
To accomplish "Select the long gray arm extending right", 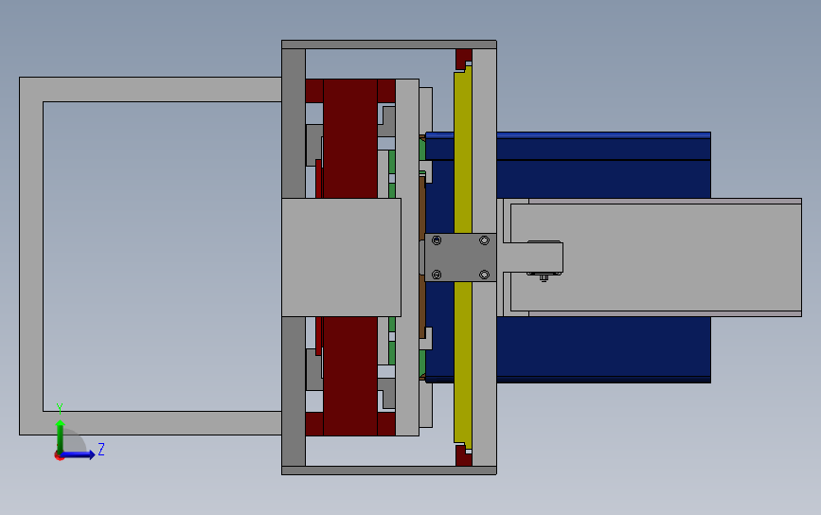I will tap(654, 257).
